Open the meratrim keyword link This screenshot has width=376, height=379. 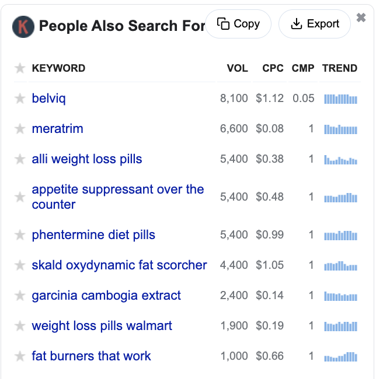pyautogui.click(x=58, y=129)
